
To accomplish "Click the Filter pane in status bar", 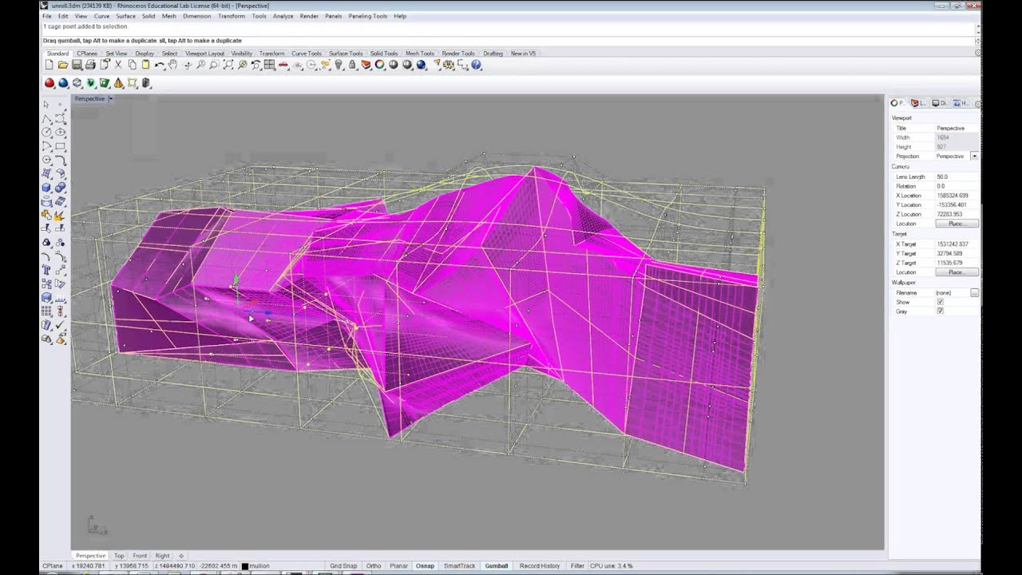I will 577,566.
